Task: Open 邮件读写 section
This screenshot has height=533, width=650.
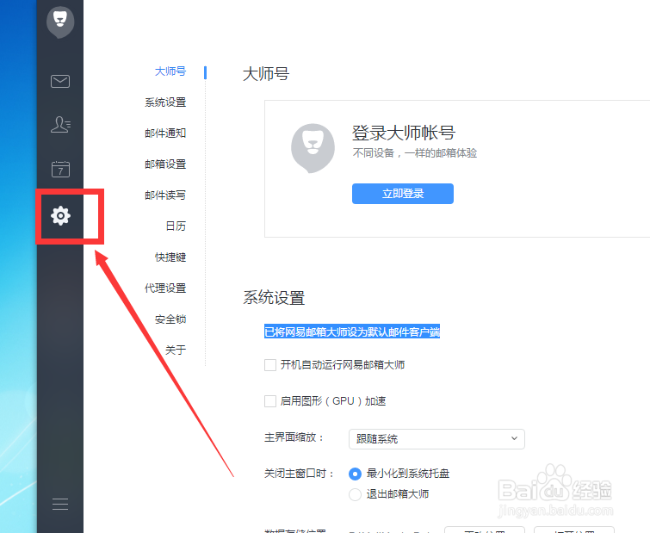Action: click(x=165, y=195)
